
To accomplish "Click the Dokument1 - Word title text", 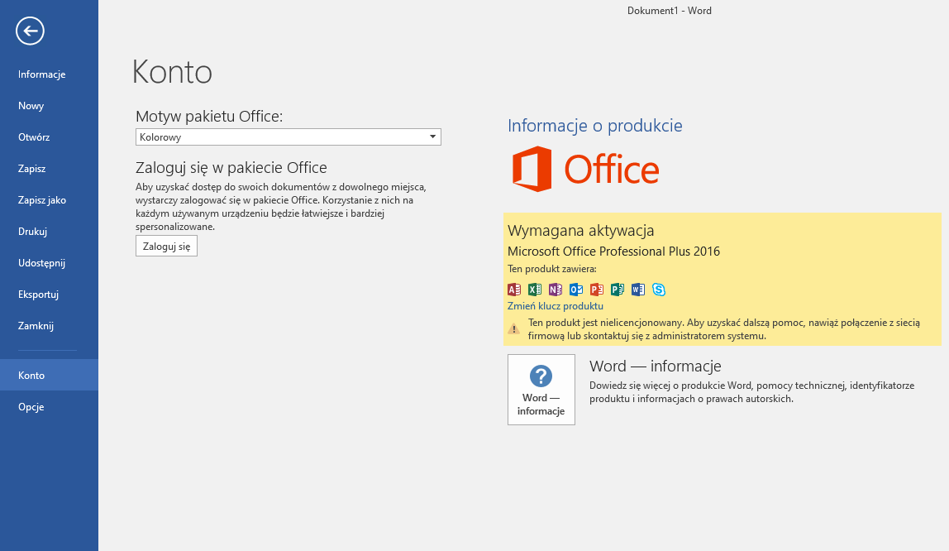I will pos(670,11).
